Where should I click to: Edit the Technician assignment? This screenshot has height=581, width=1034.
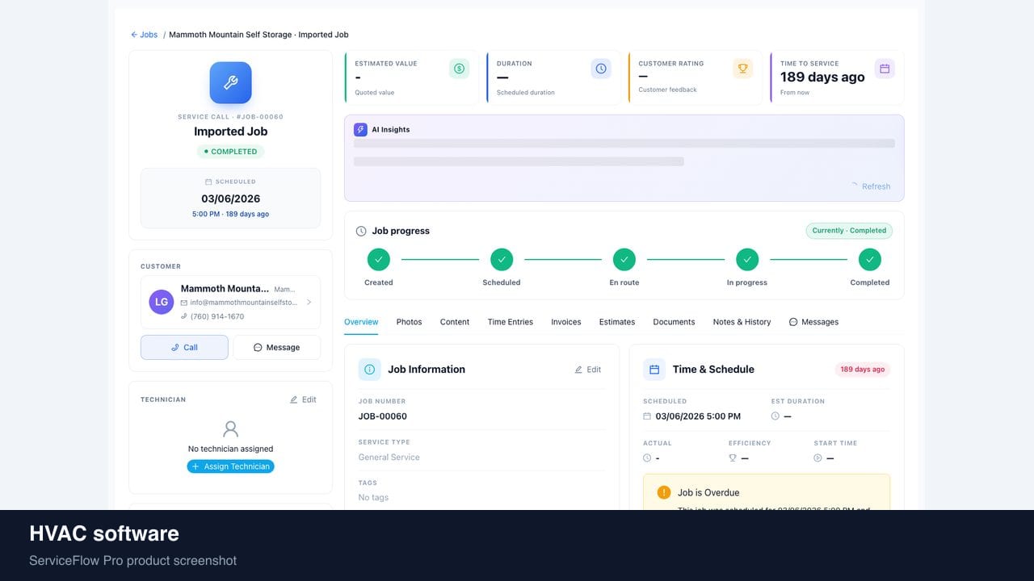[x=303, y=399]
